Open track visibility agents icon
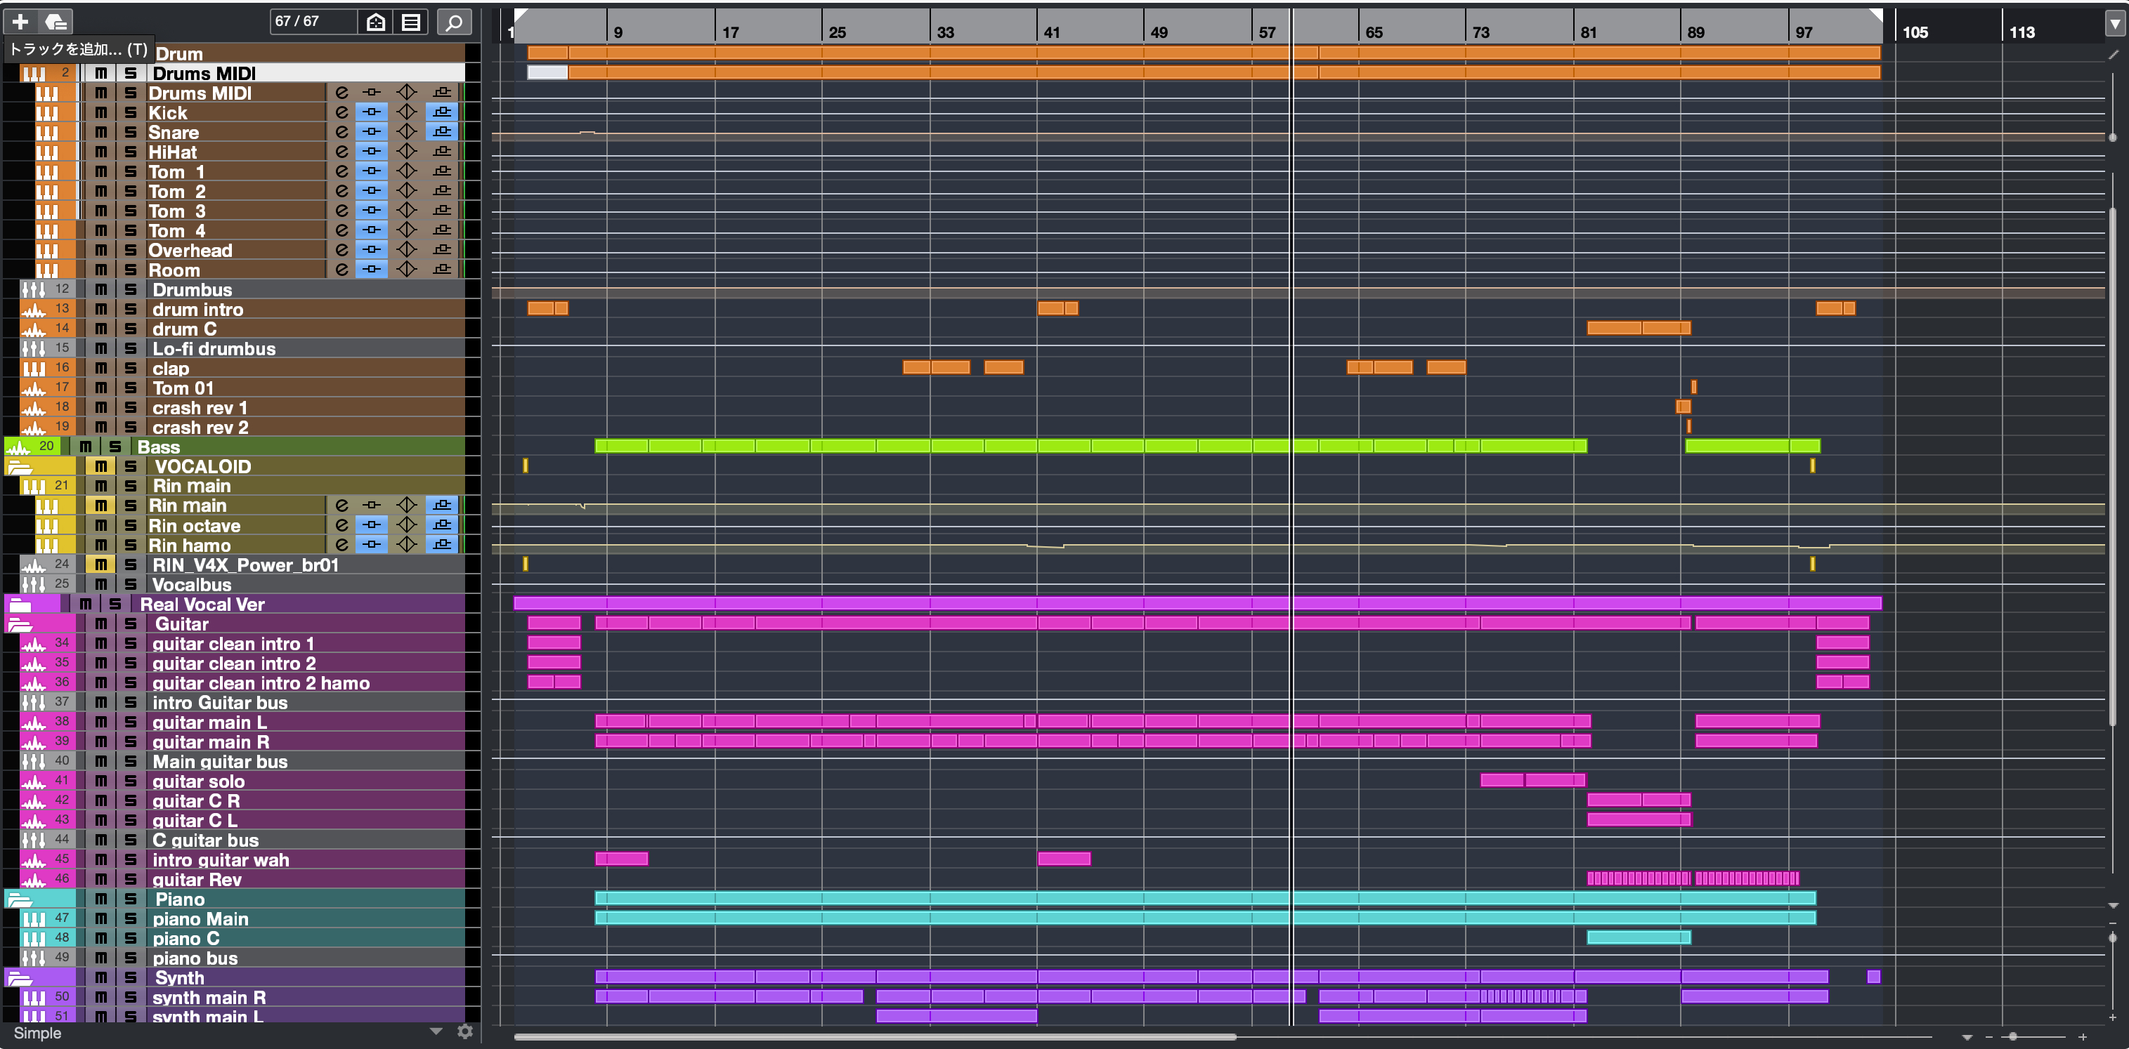This screenshot has height=1049, width=2129. [376, 22]
